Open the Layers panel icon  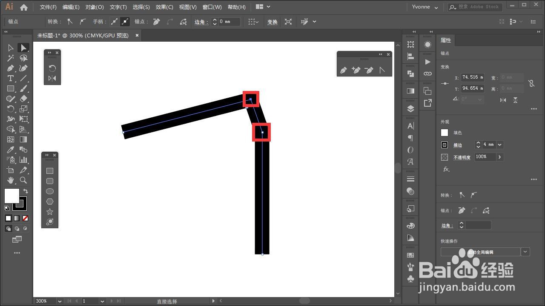pyautogui.click(x=410, y=108)
